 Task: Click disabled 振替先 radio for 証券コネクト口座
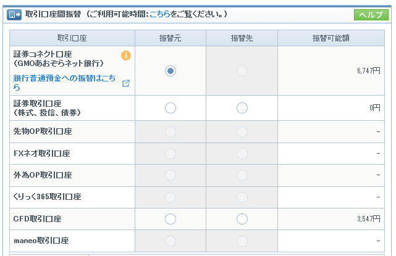[242, 71]
